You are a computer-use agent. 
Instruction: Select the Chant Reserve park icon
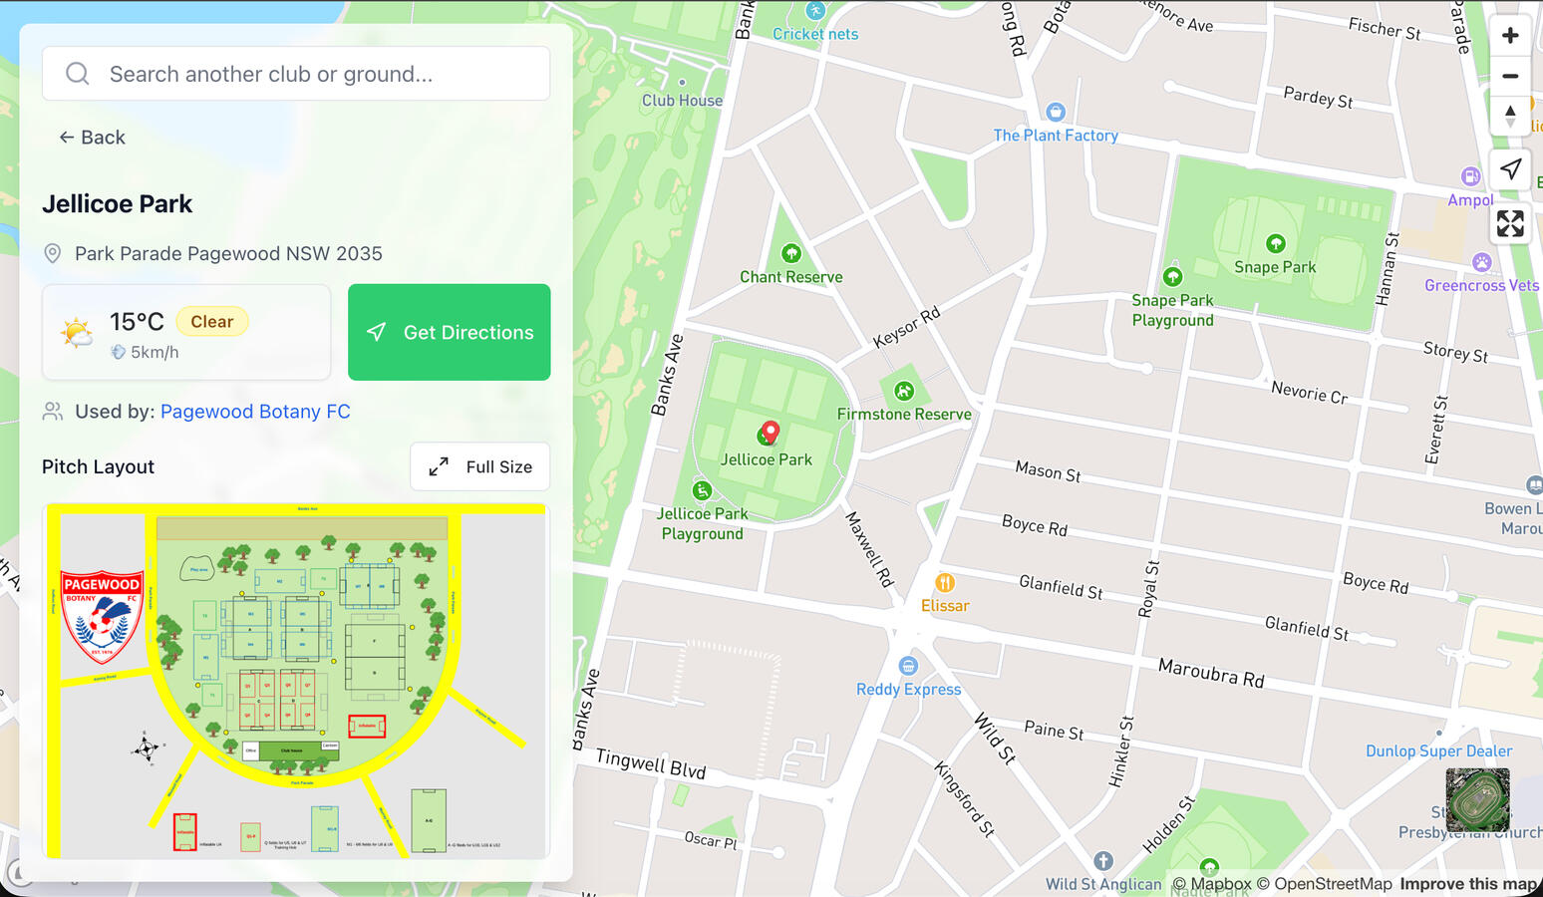[791, 253]
